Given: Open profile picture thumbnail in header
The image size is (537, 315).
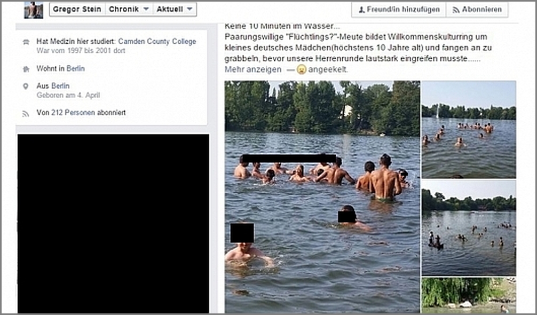Looking at the screenshot, I should coord(34,10).
